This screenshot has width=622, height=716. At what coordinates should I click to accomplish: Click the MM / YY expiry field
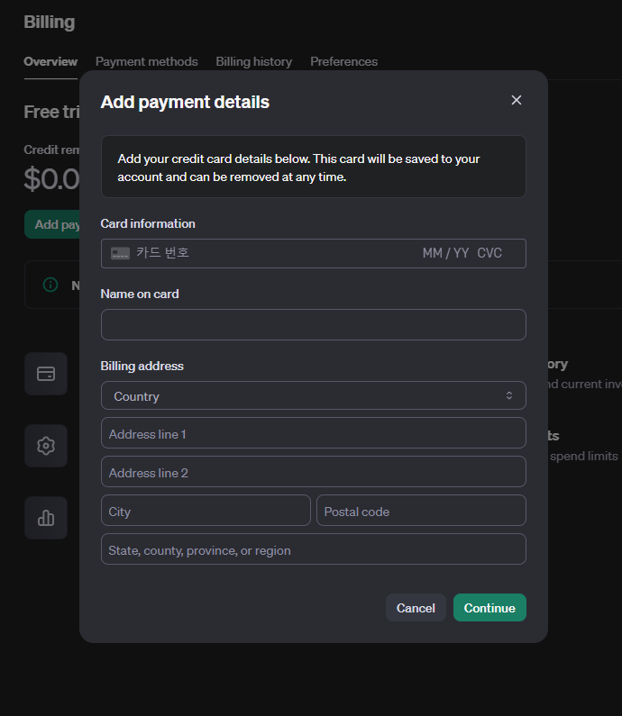click(445, 254)
